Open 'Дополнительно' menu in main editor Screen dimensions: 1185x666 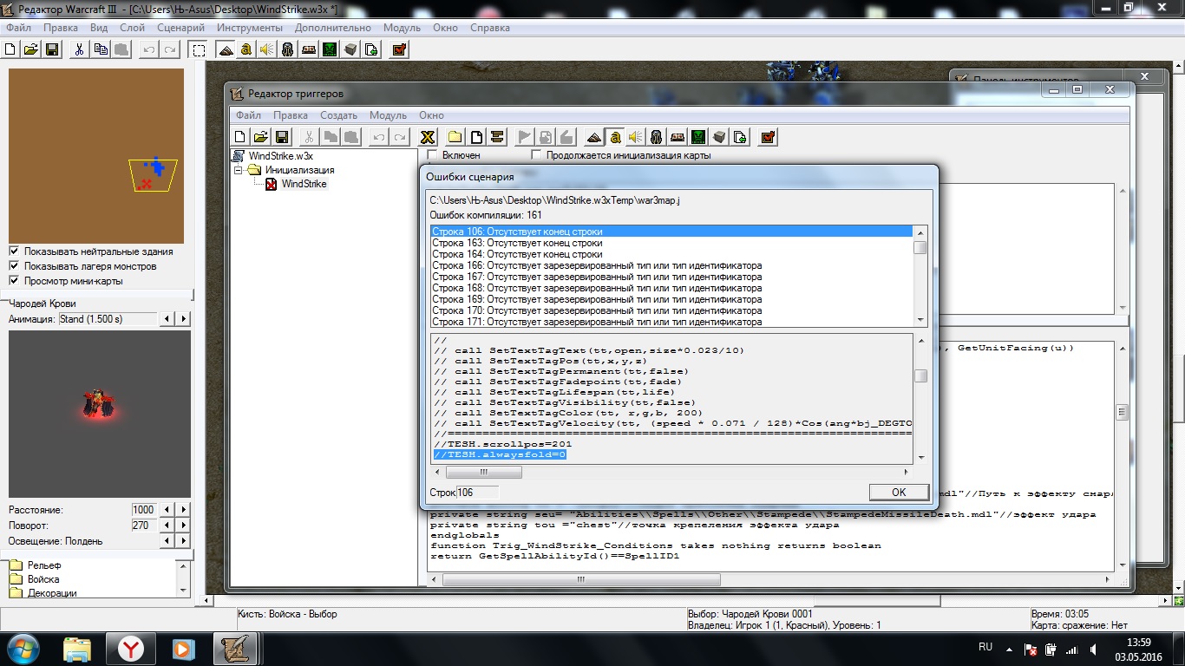(333, 28)
